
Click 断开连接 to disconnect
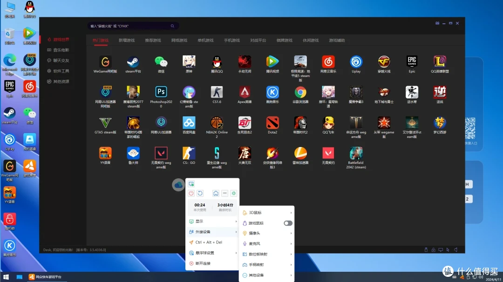[x=213, y=263]
